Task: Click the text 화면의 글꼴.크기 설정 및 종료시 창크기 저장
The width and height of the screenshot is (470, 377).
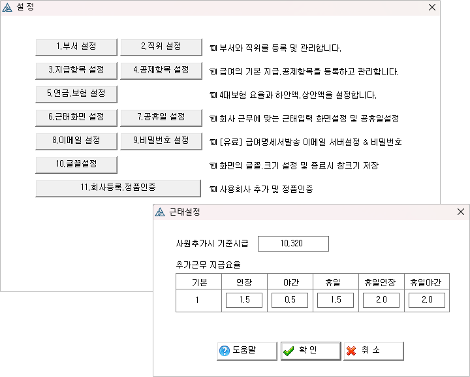Action: [x=299, y=166]
